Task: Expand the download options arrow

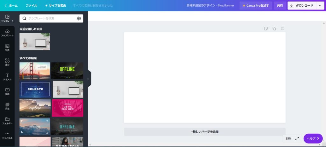Action: point(320,6)
